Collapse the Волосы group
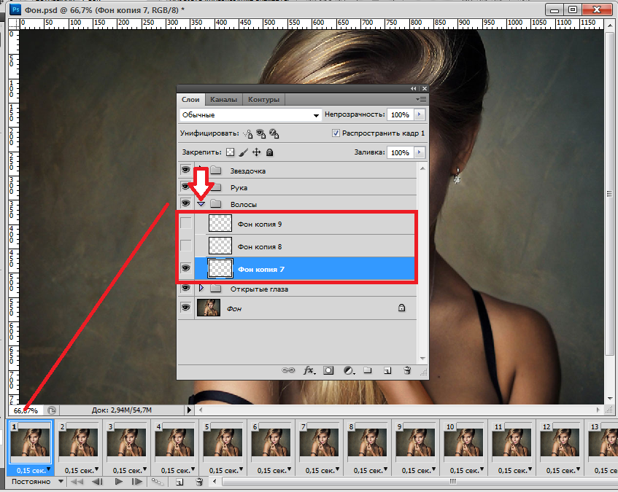Screen dimensions: 618x492 (201, 204)
